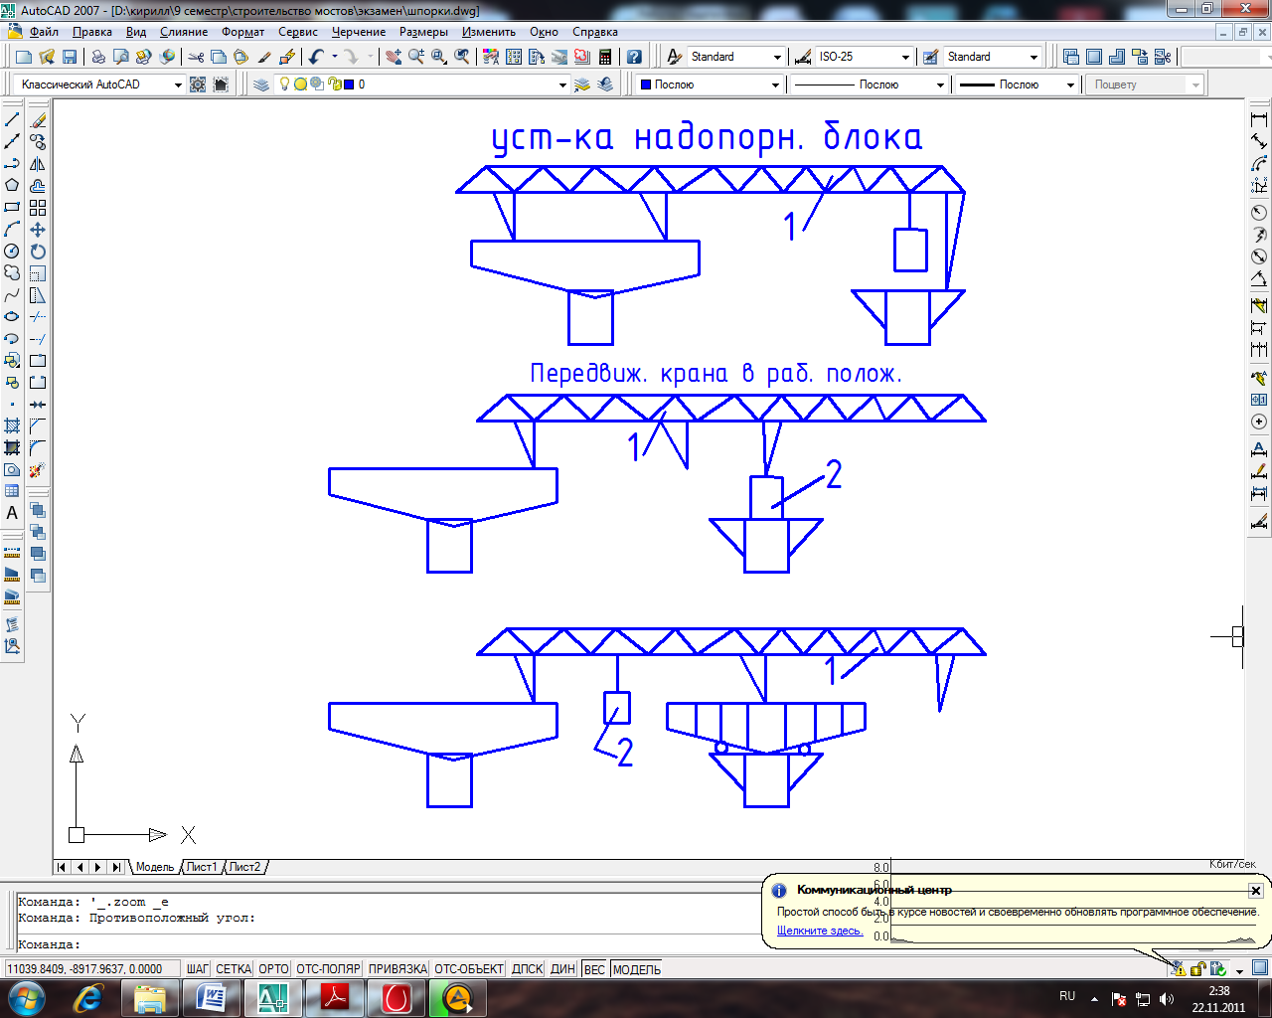
Task: Open the table style Standard dropdown
Action: [x=1033, y=58]
